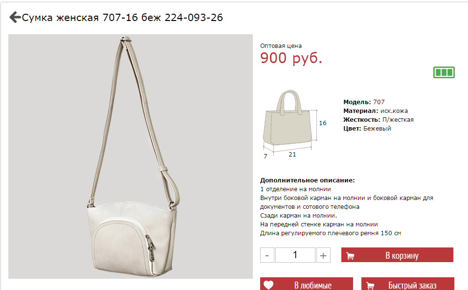Open the beige bag product photo
The width and height of the screenshot is (468, 290).
coord(131,156)
